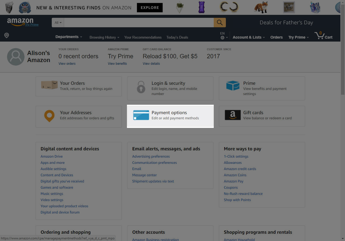Click the Prime blue box icon
345x241 pixels.
coord(233,86)
